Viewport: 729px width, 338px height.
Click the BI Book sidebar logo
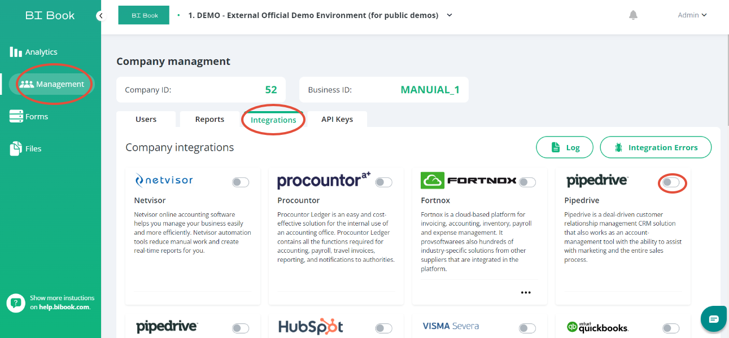[50, 16]
